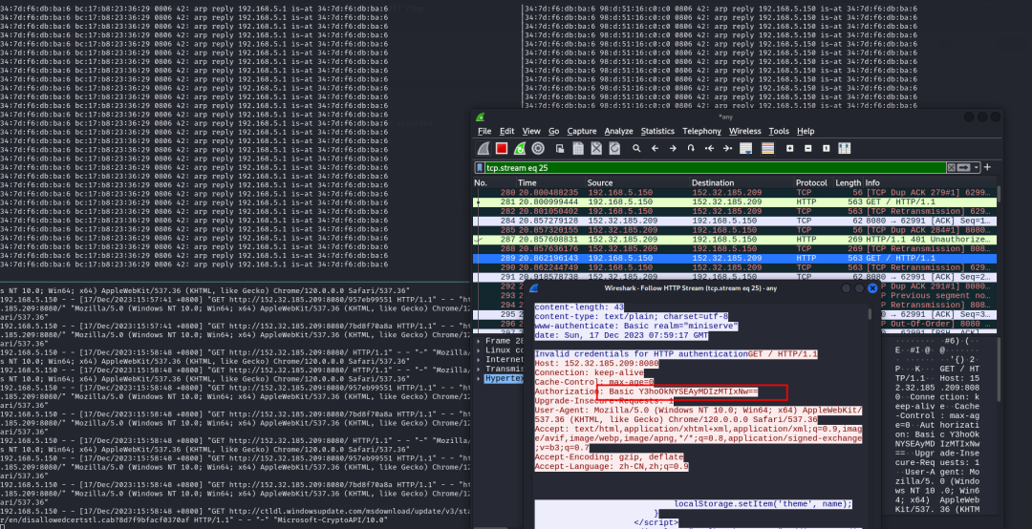This screenshot has height=529, width=1032.
Task: Open display filter history dropdown
Action: point(976,168)
